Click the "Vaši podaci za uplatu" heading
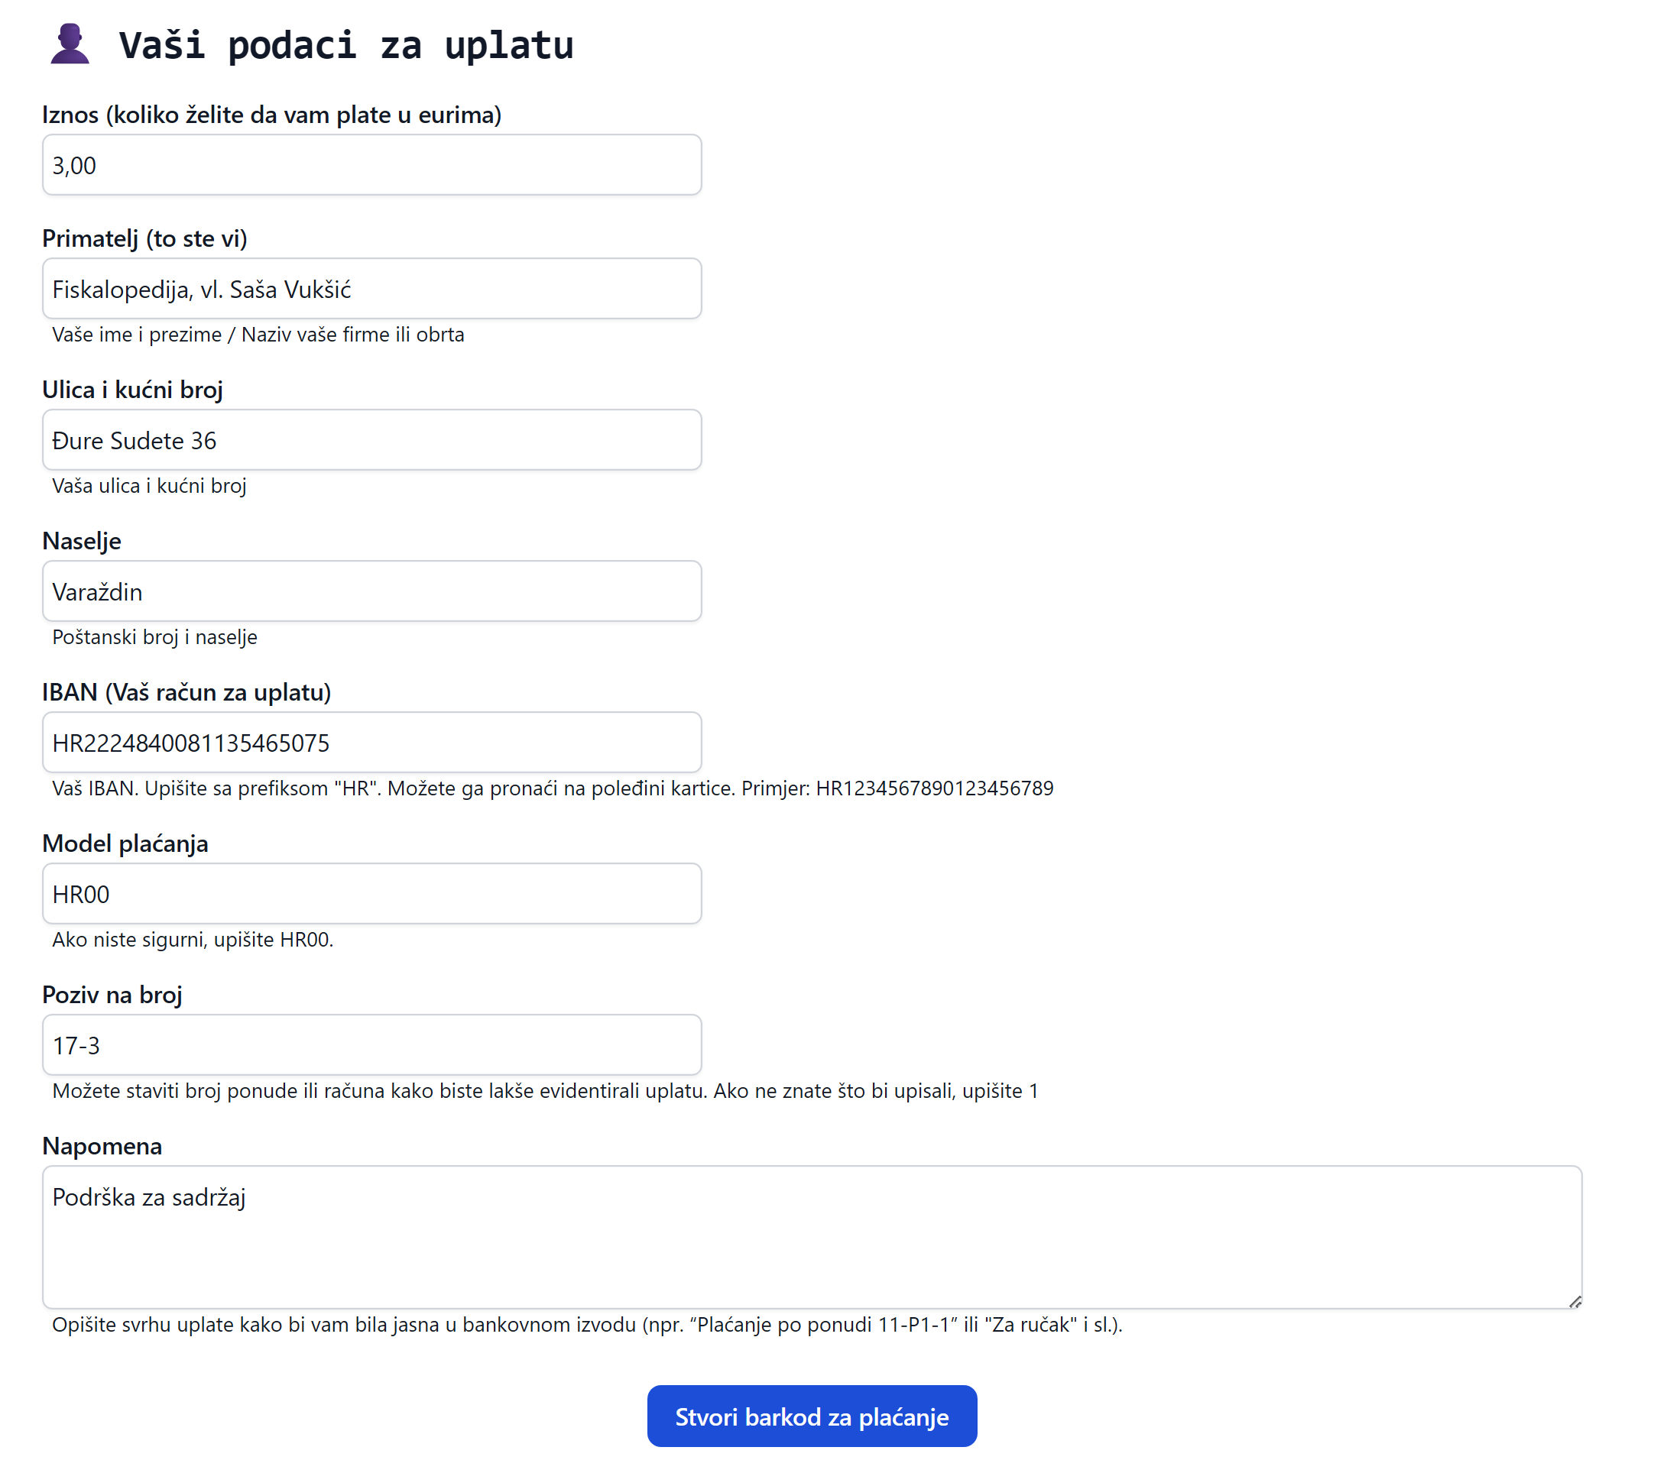Viewport: 1654px width, 1473px height. (x=345, y=45)
